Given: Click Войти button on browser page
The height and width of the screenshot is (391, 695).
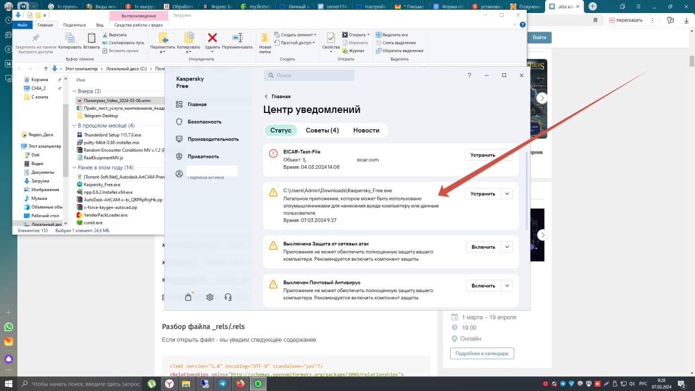Looking at the screenshot, I should (x=539, y=37).
